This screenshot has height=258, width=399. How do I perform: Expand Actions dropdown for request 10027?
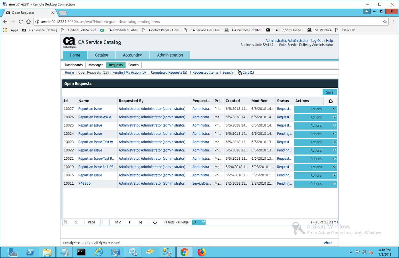point(316,109)
